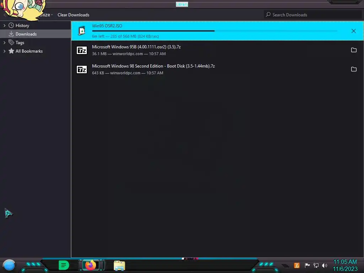The width and height of the screenshot is (364, 273).
Task: Select Windows 98 Second Edition Boot Disk name
Action: click(x=153, y=66)
